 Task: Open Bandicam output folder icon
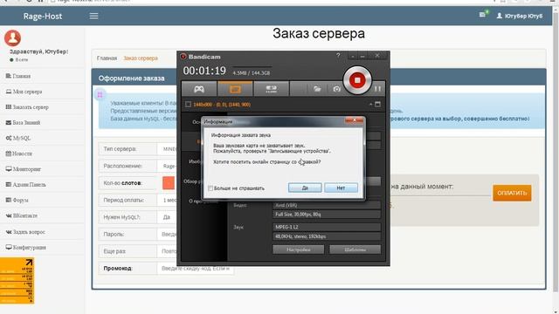[317, 89]
